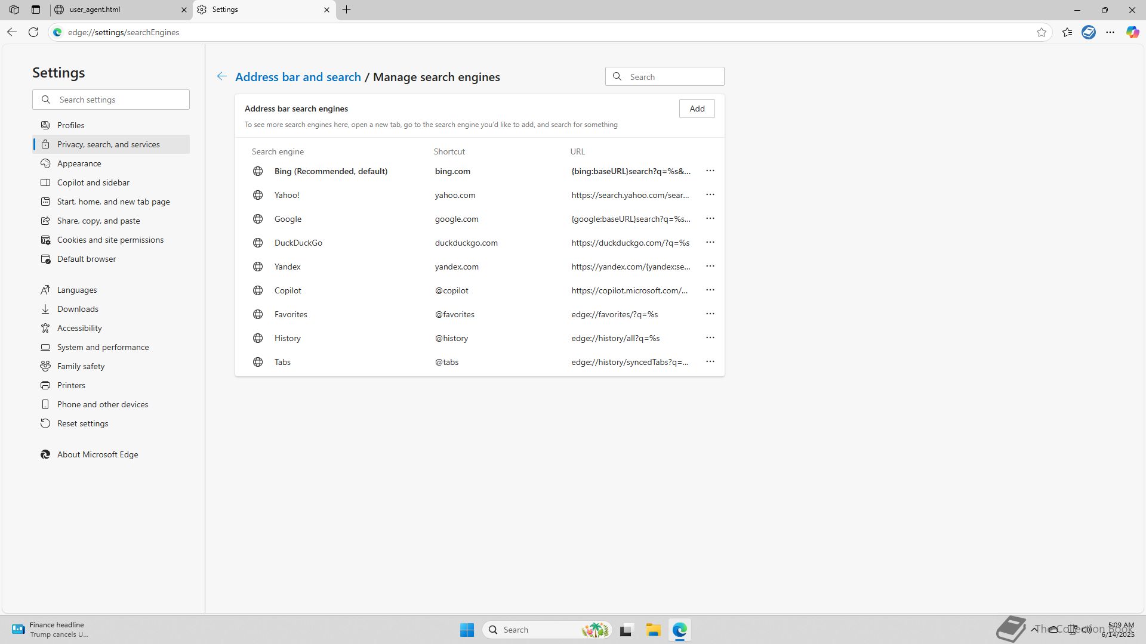The image size is (1146, 644).
Task: Go to Address bar and search link
Action: (x=298, y=77)
